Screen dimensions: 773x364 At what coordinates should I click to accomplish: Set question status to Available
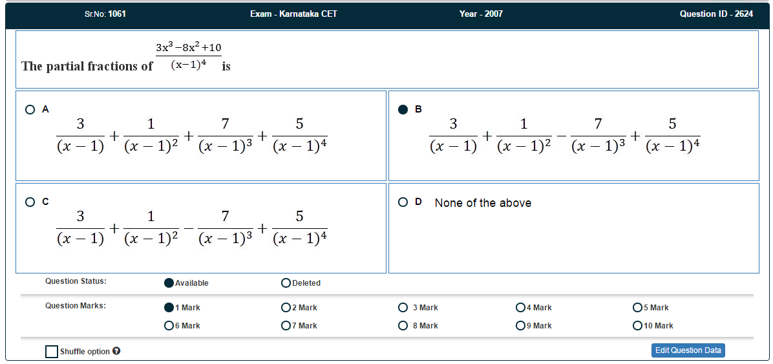click(x=169, y=283)
